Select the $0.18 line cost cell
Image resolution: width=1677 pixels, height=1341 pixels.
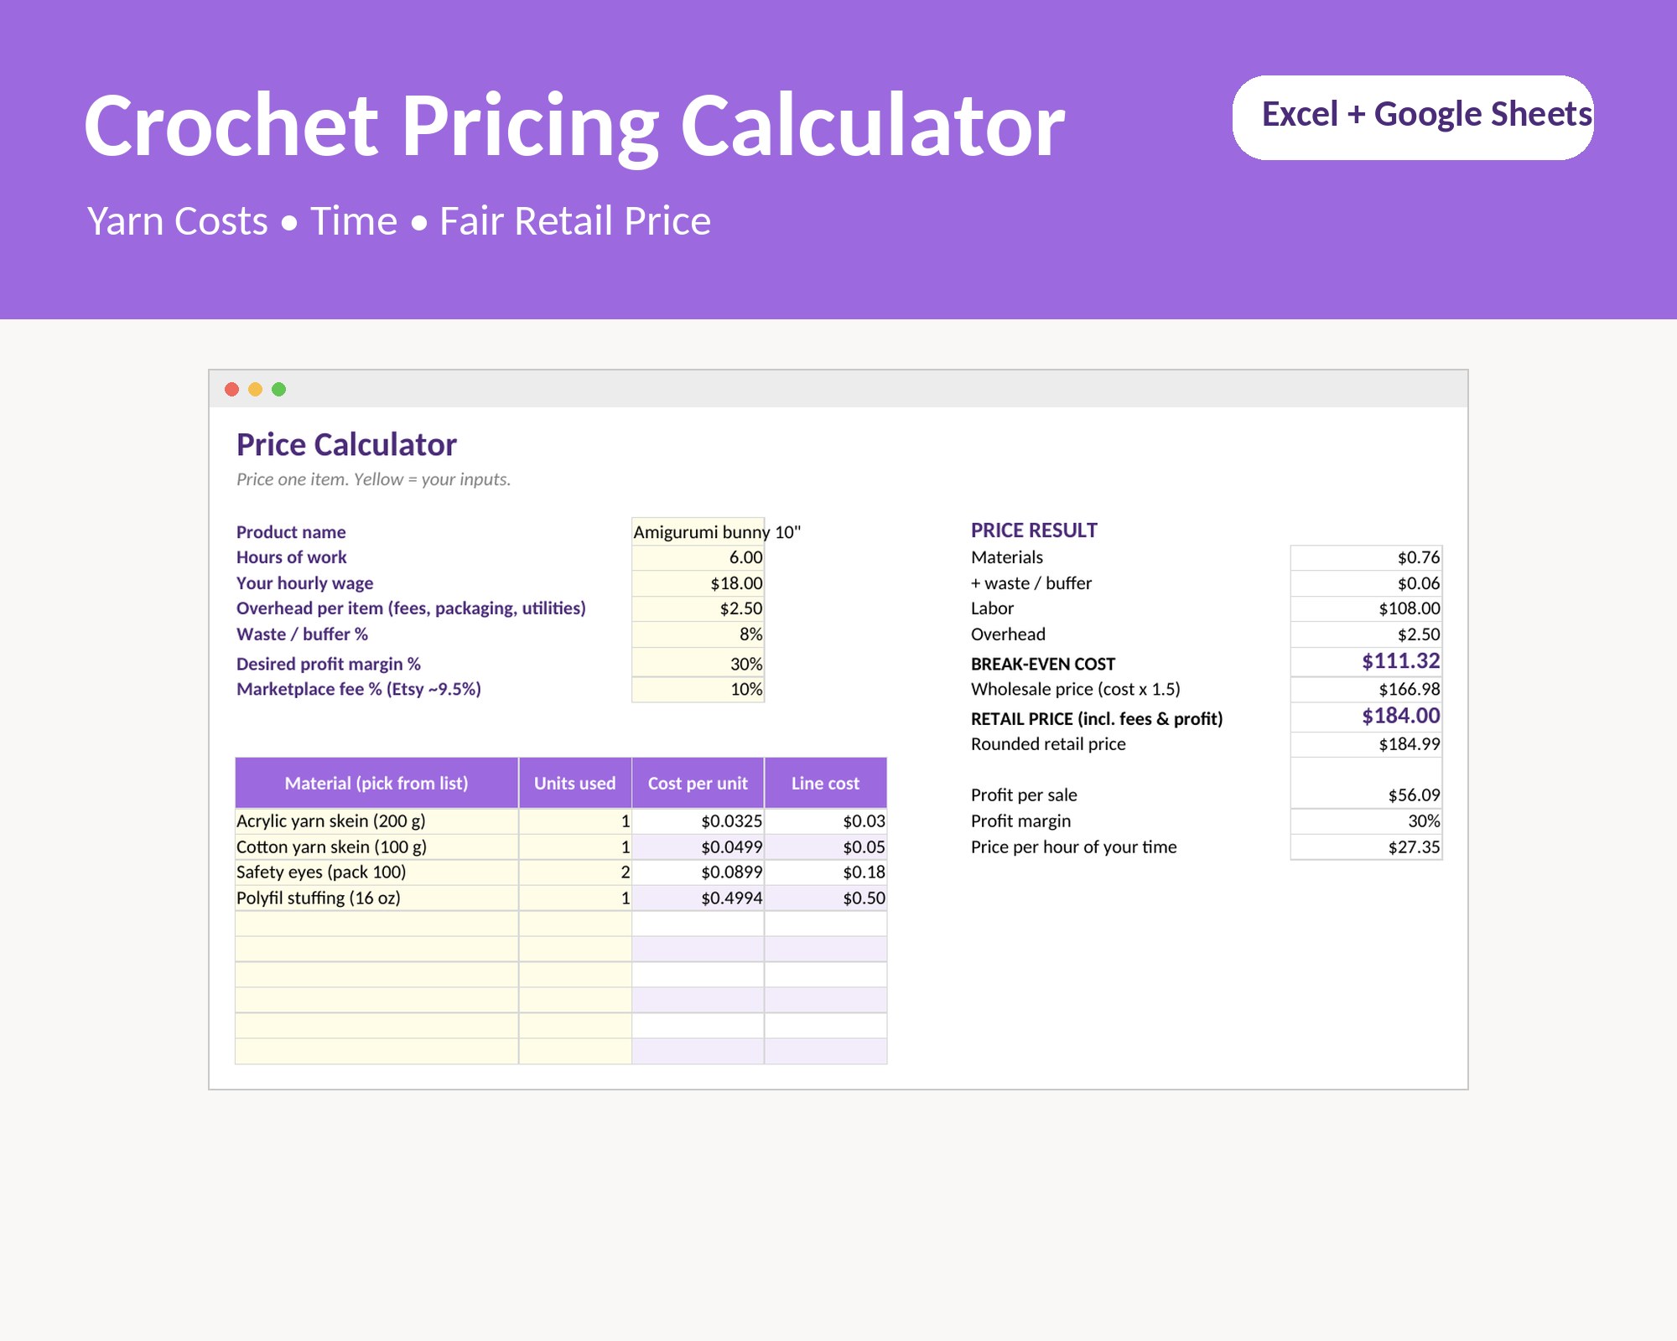826,872
